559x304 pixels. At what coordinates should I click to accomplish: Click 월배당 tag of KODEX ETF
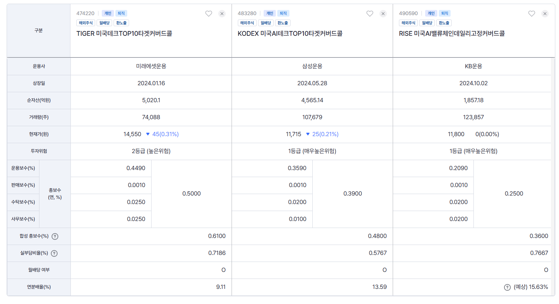coord(266,23)
